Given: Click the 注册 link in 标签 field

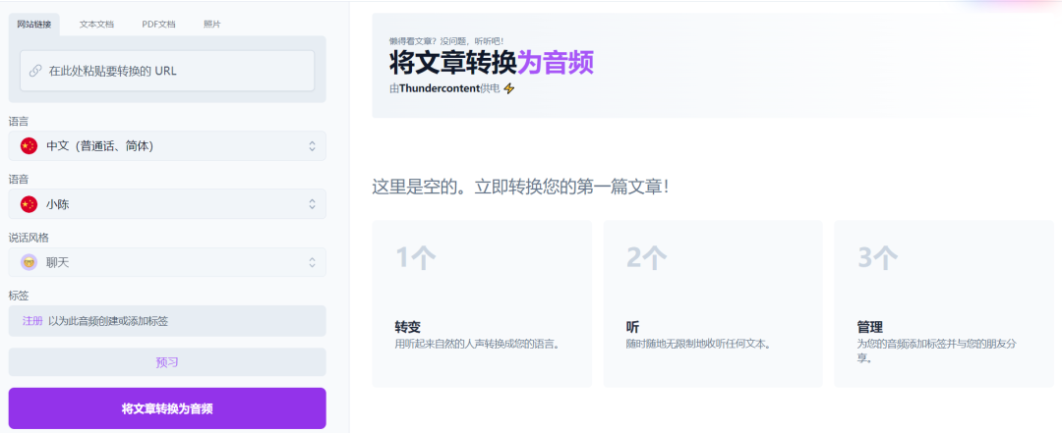Looking at the screenshot, I should coord(32,321).
